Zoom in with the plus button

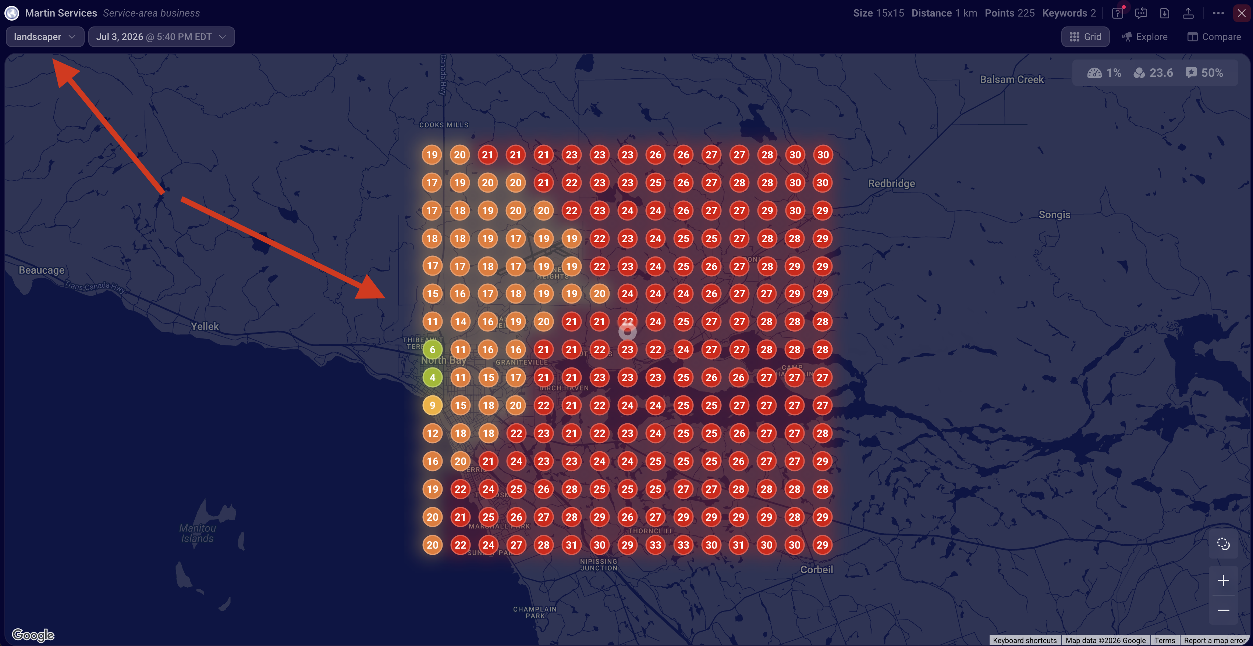tap(1223, 581)
